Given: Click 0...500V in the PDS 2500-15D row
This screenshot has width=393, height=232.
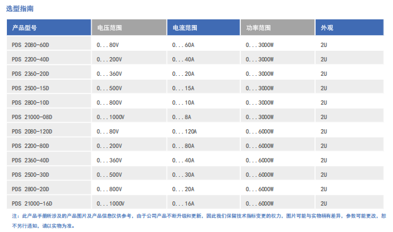Looking at the screenshot, I should click(x=109, y=88).
